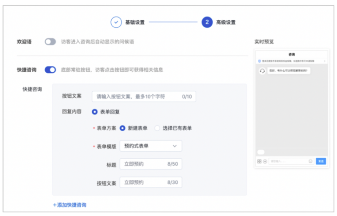Screen dimensions: 337x216
Task: Click the preview notice bar arrow
Action: click(x=324, y=61)
